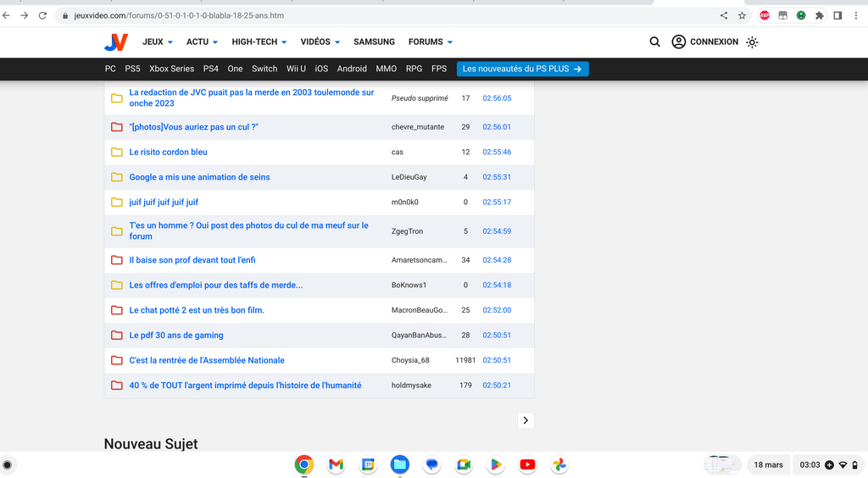Viewport: 868px width, 478px height.
Task: Open the HIGH-TECH dropdown menu
Action: (x=259, y=42)
